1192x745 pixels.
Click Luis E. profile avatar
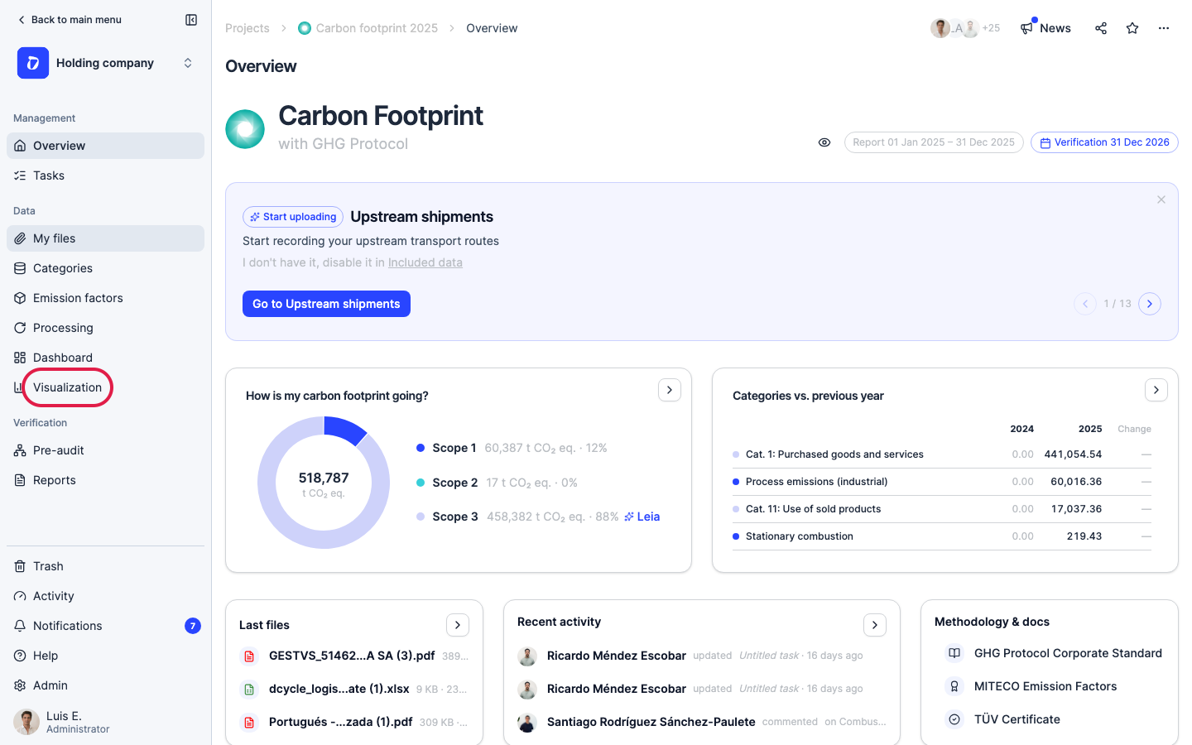pos(26,722)
